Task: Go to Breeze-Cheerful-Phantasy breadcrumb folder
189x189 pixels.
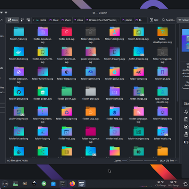Action: (x=103, y=20)
